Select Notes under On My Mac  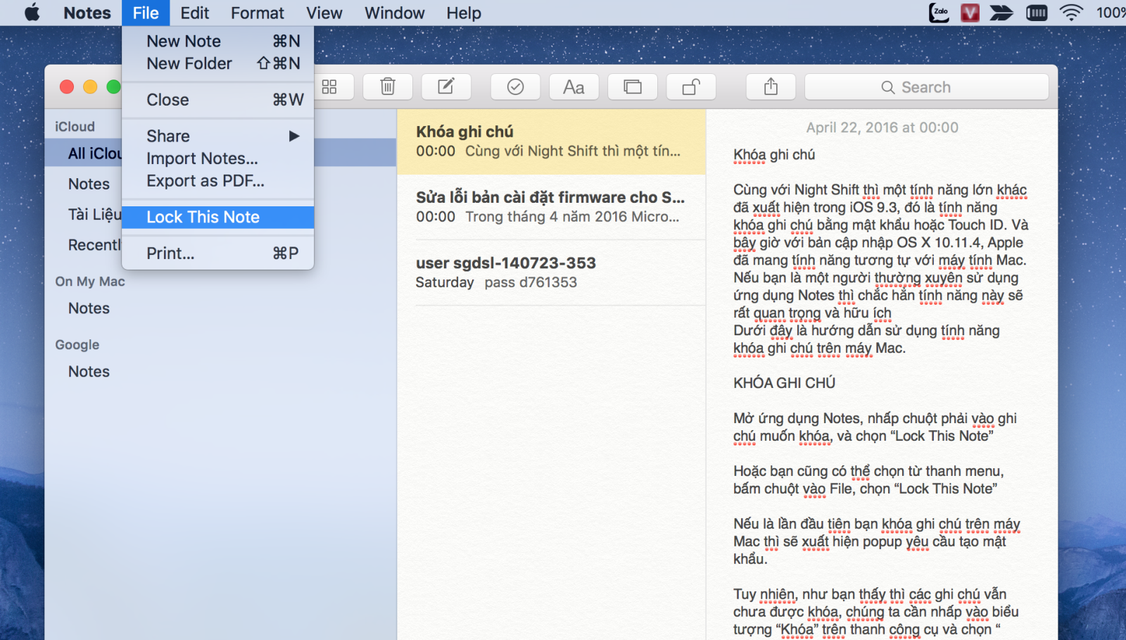click(89, 308)
